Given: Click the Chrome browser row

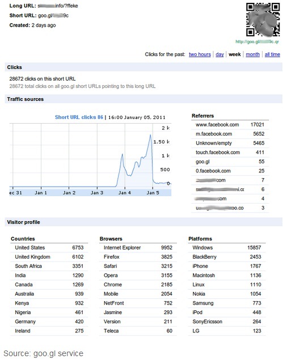Looking at the screenshot, I should (138, 285).
